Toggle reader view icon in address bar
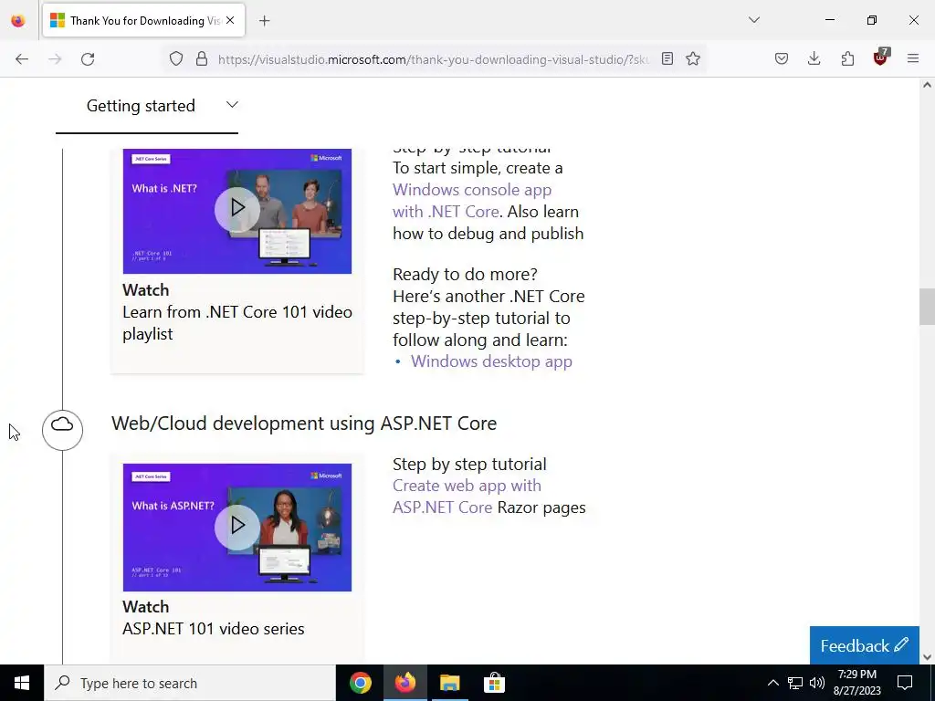The image size is (935, 701). point(667,59)
